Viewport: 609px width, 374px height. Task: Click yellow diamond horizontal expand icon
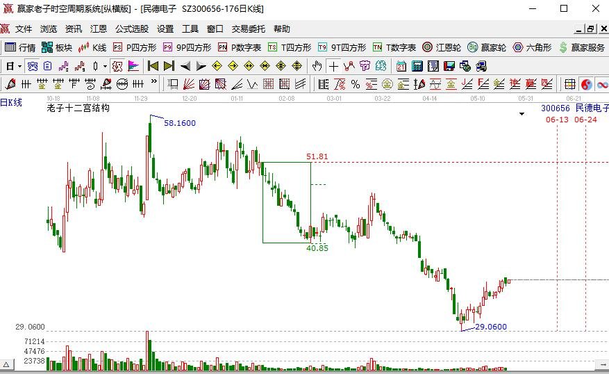pyautogui.click(x=249, y=67)
